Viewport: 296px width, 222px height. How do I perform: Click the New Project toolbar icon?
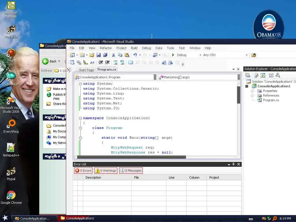[72, 55]
